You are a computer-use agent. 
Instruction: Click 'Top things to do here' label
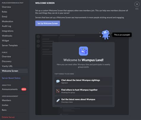[64, 74]
